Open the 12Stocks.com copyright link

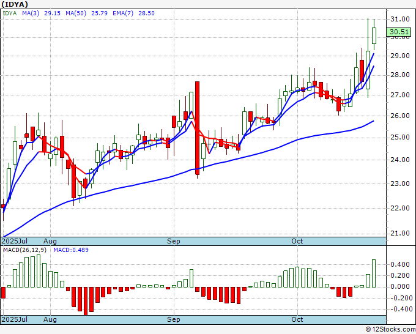pyautogui.click(x=390, y=330)
